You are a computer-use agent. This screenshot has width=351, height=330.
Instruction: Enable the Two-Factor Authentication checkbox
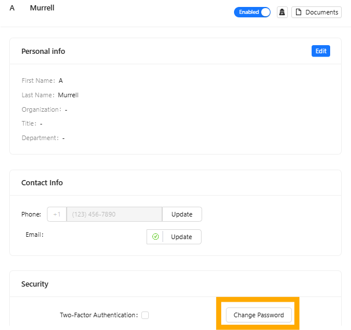click(145, 316)
